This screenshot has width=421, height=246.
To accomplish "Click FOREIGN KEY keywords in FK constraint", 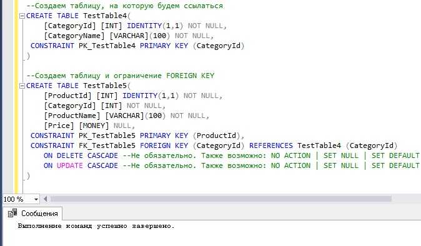I will click(x=164, y=145).
